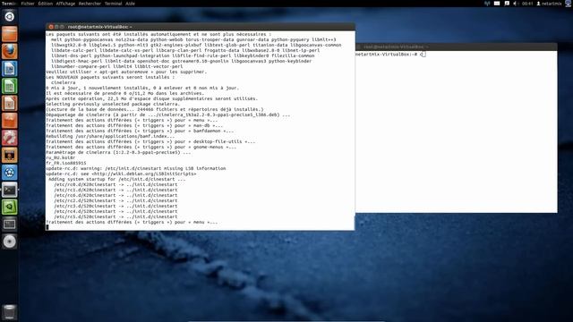Open the green Nvidia-style launcher icon
The width and height of the screenshot is (573, 322).
[10, 207]
